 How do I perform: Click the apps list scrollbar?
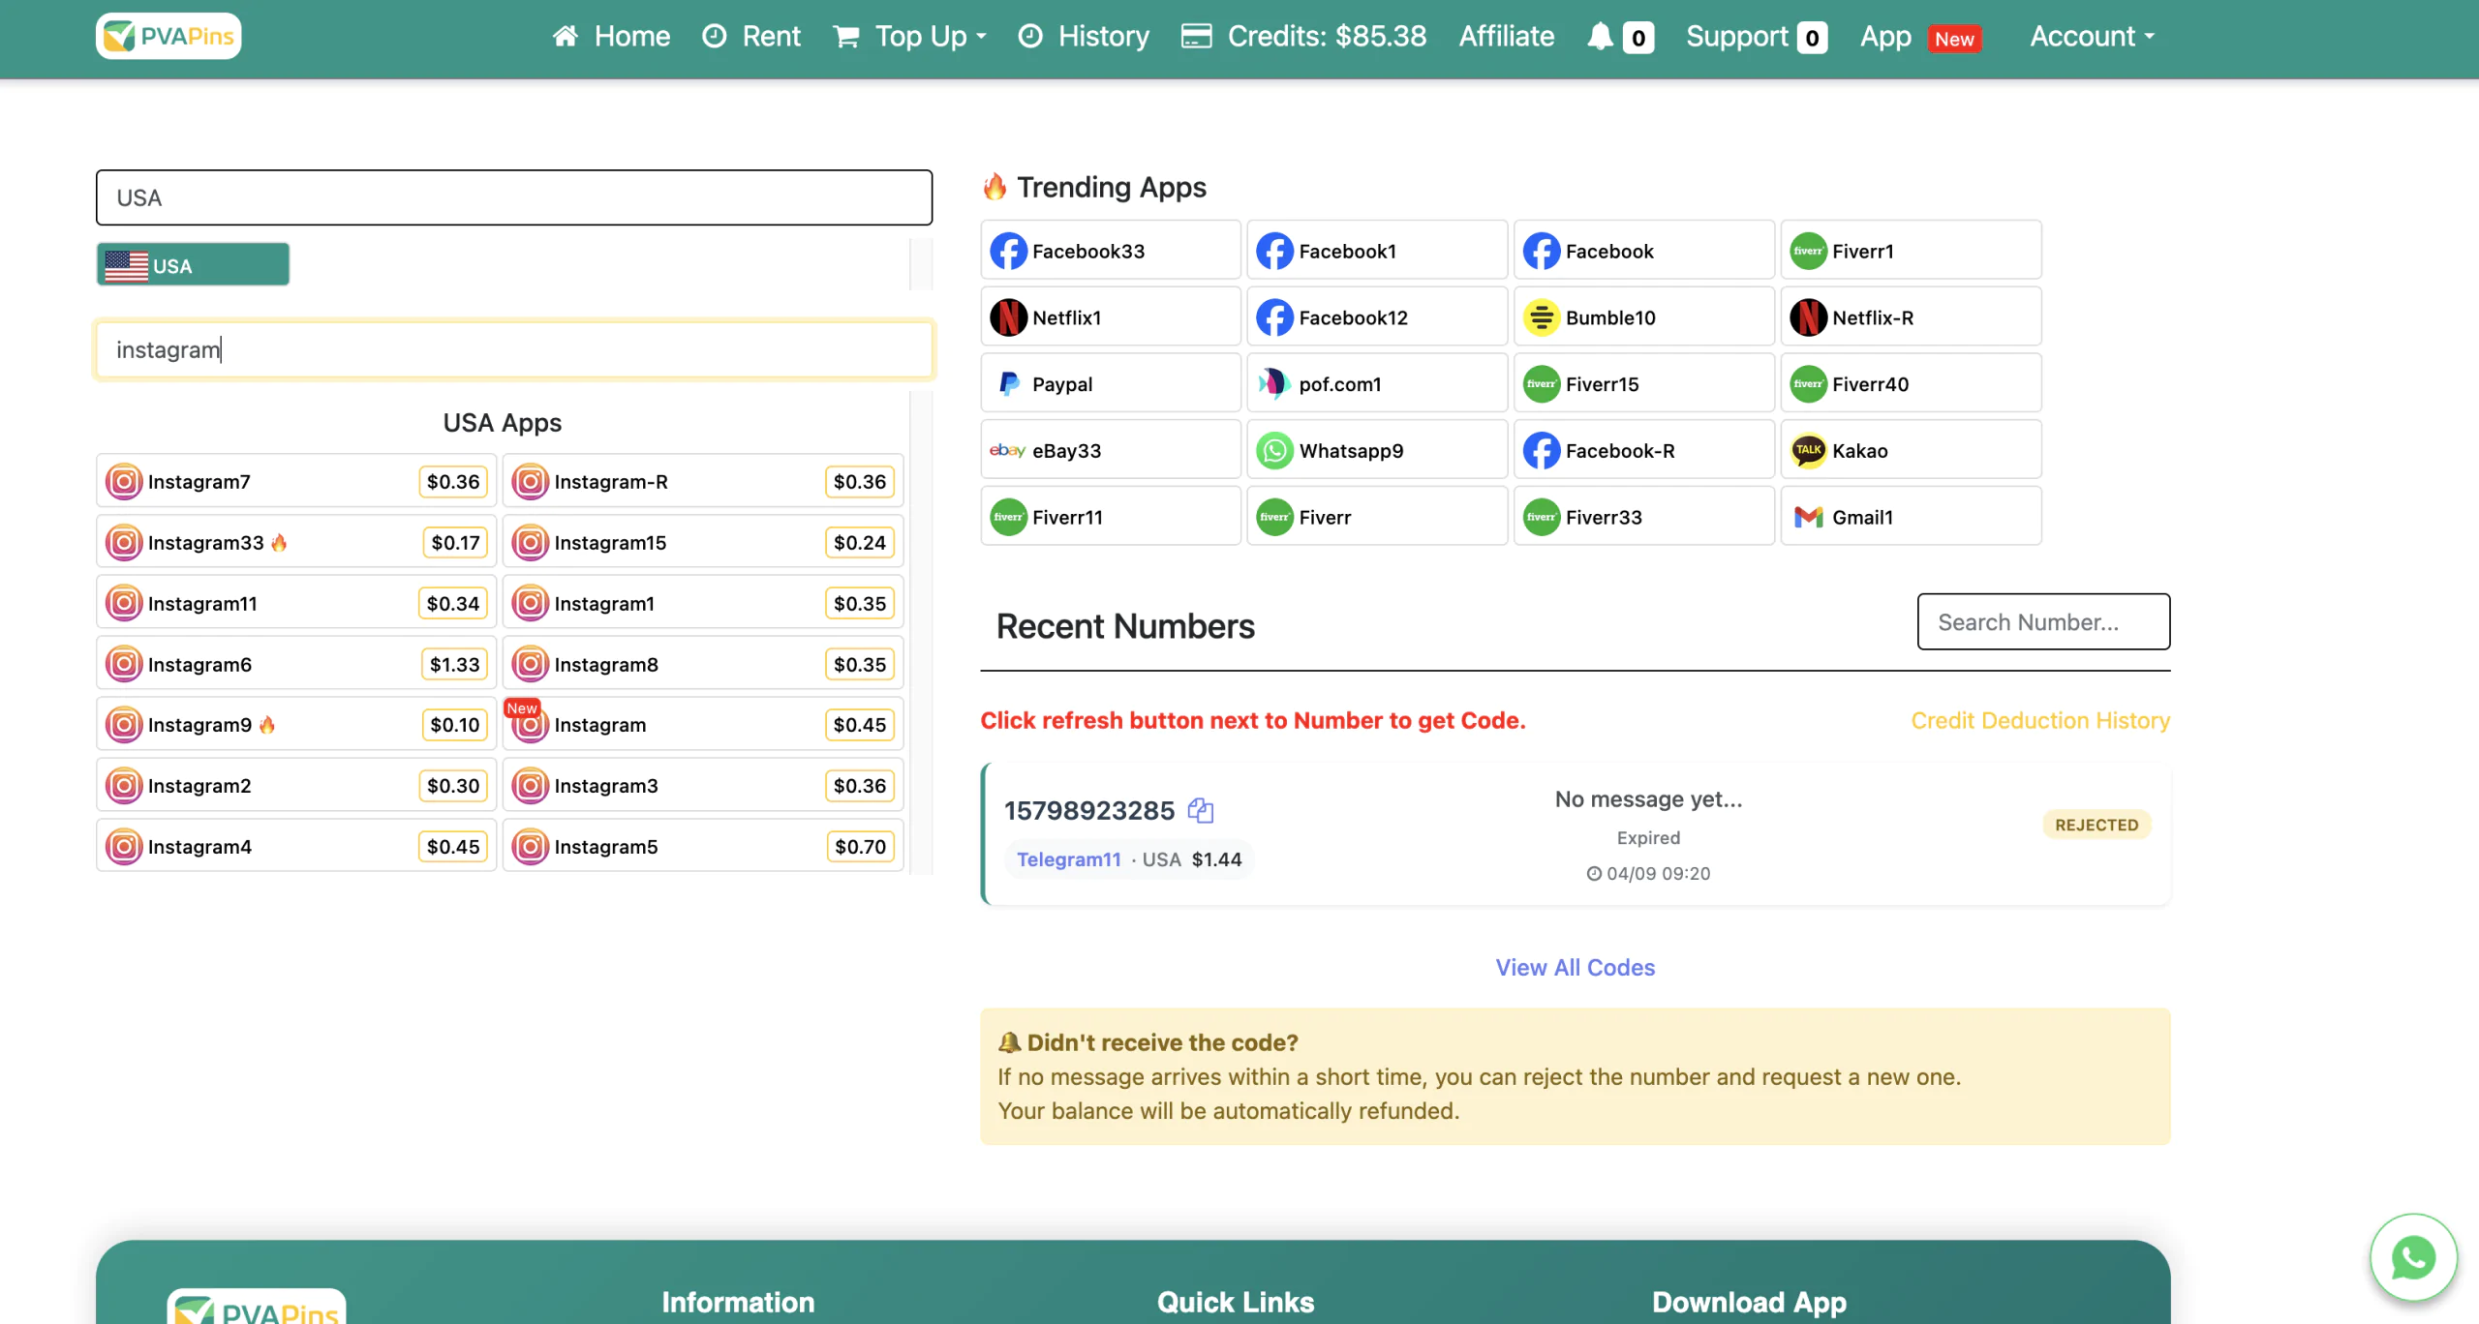point(921,633)
